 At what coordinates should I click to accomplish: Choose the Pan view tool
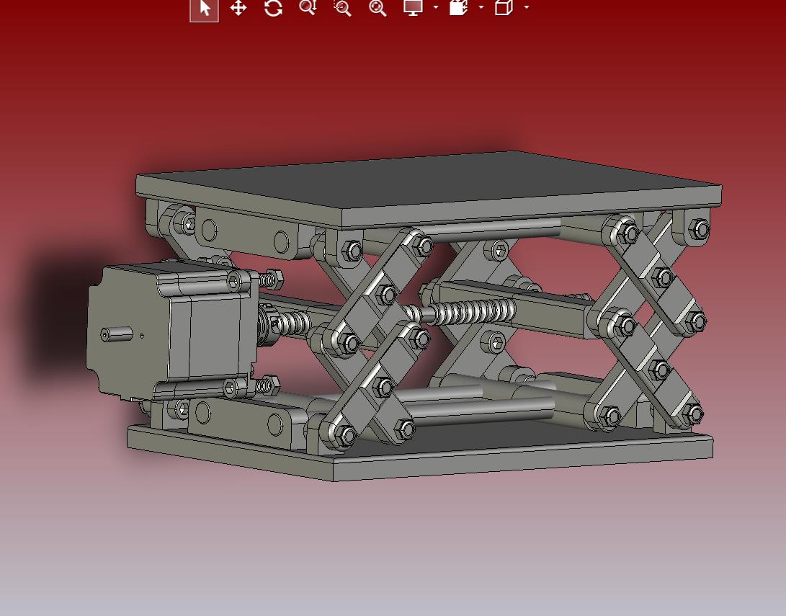[x=238, y=9]
